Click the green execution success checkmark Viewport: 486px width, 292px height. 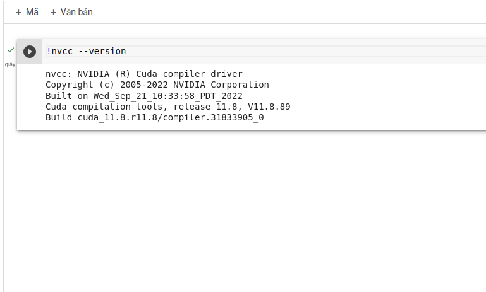tap(10, 49)
